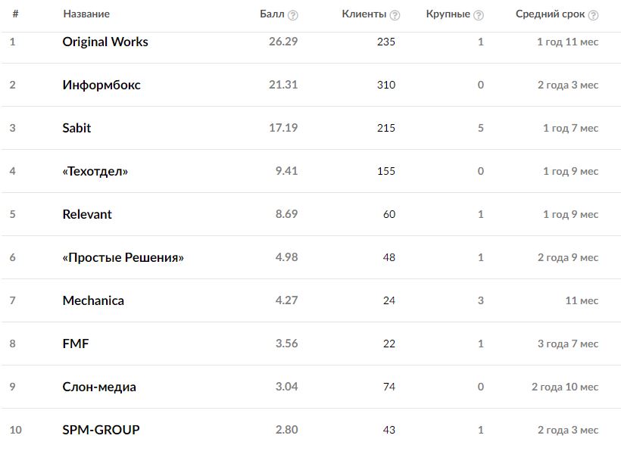
Task: Open the Sabit agency link
Action: (76, 128)
